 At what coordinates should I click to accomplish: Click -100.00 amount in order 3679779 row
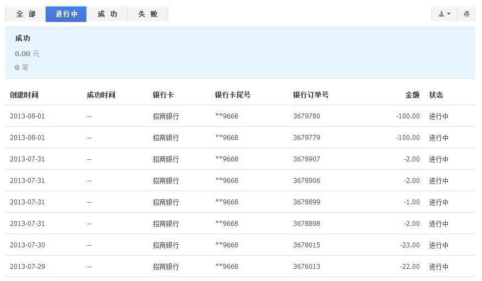click(408, 138)
